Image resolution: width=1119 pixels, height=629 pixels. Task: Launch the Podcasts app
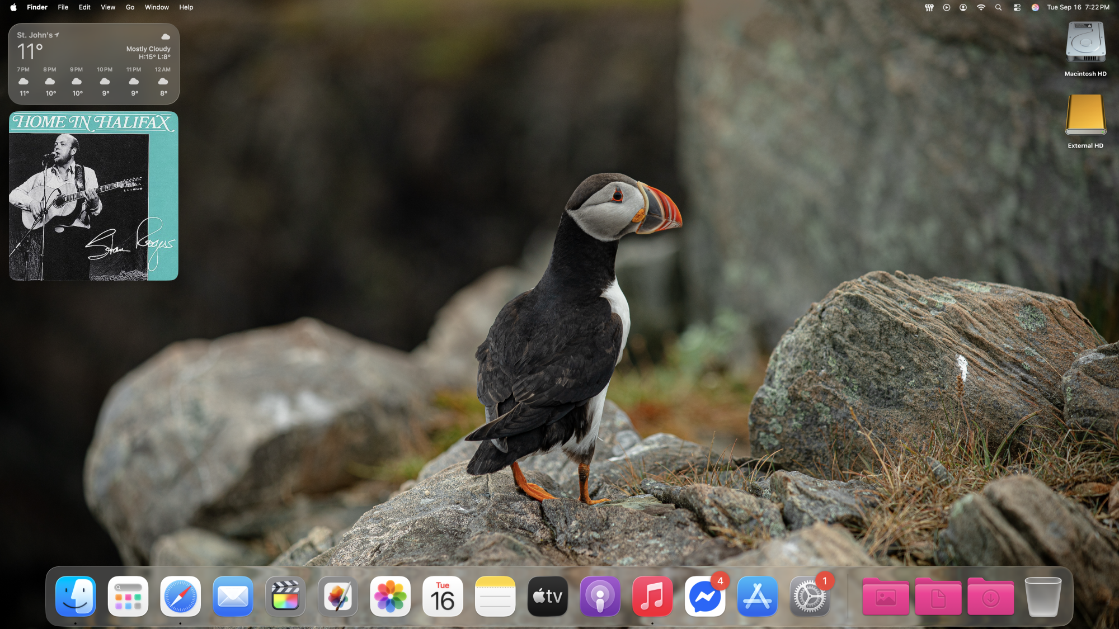[600, 597]
